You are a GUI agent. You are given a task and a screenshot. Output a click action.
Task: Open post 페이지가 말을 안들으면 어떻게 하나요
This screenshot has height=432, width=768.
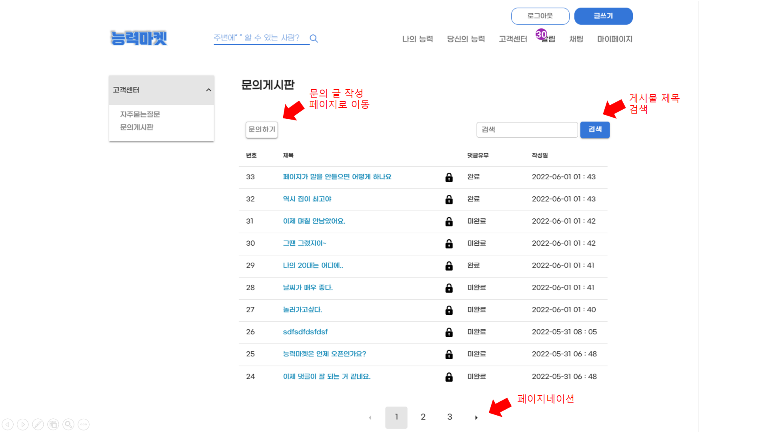(x=337, y=177)
